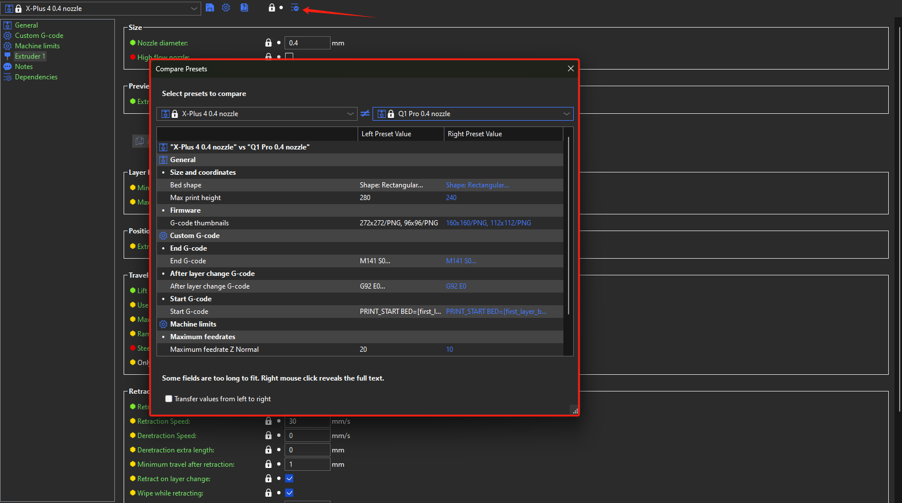The height and width of the screenshot is (503, 902).
Task: Click the reset dot for Retract on layer change
Action: tap(279, 478)
